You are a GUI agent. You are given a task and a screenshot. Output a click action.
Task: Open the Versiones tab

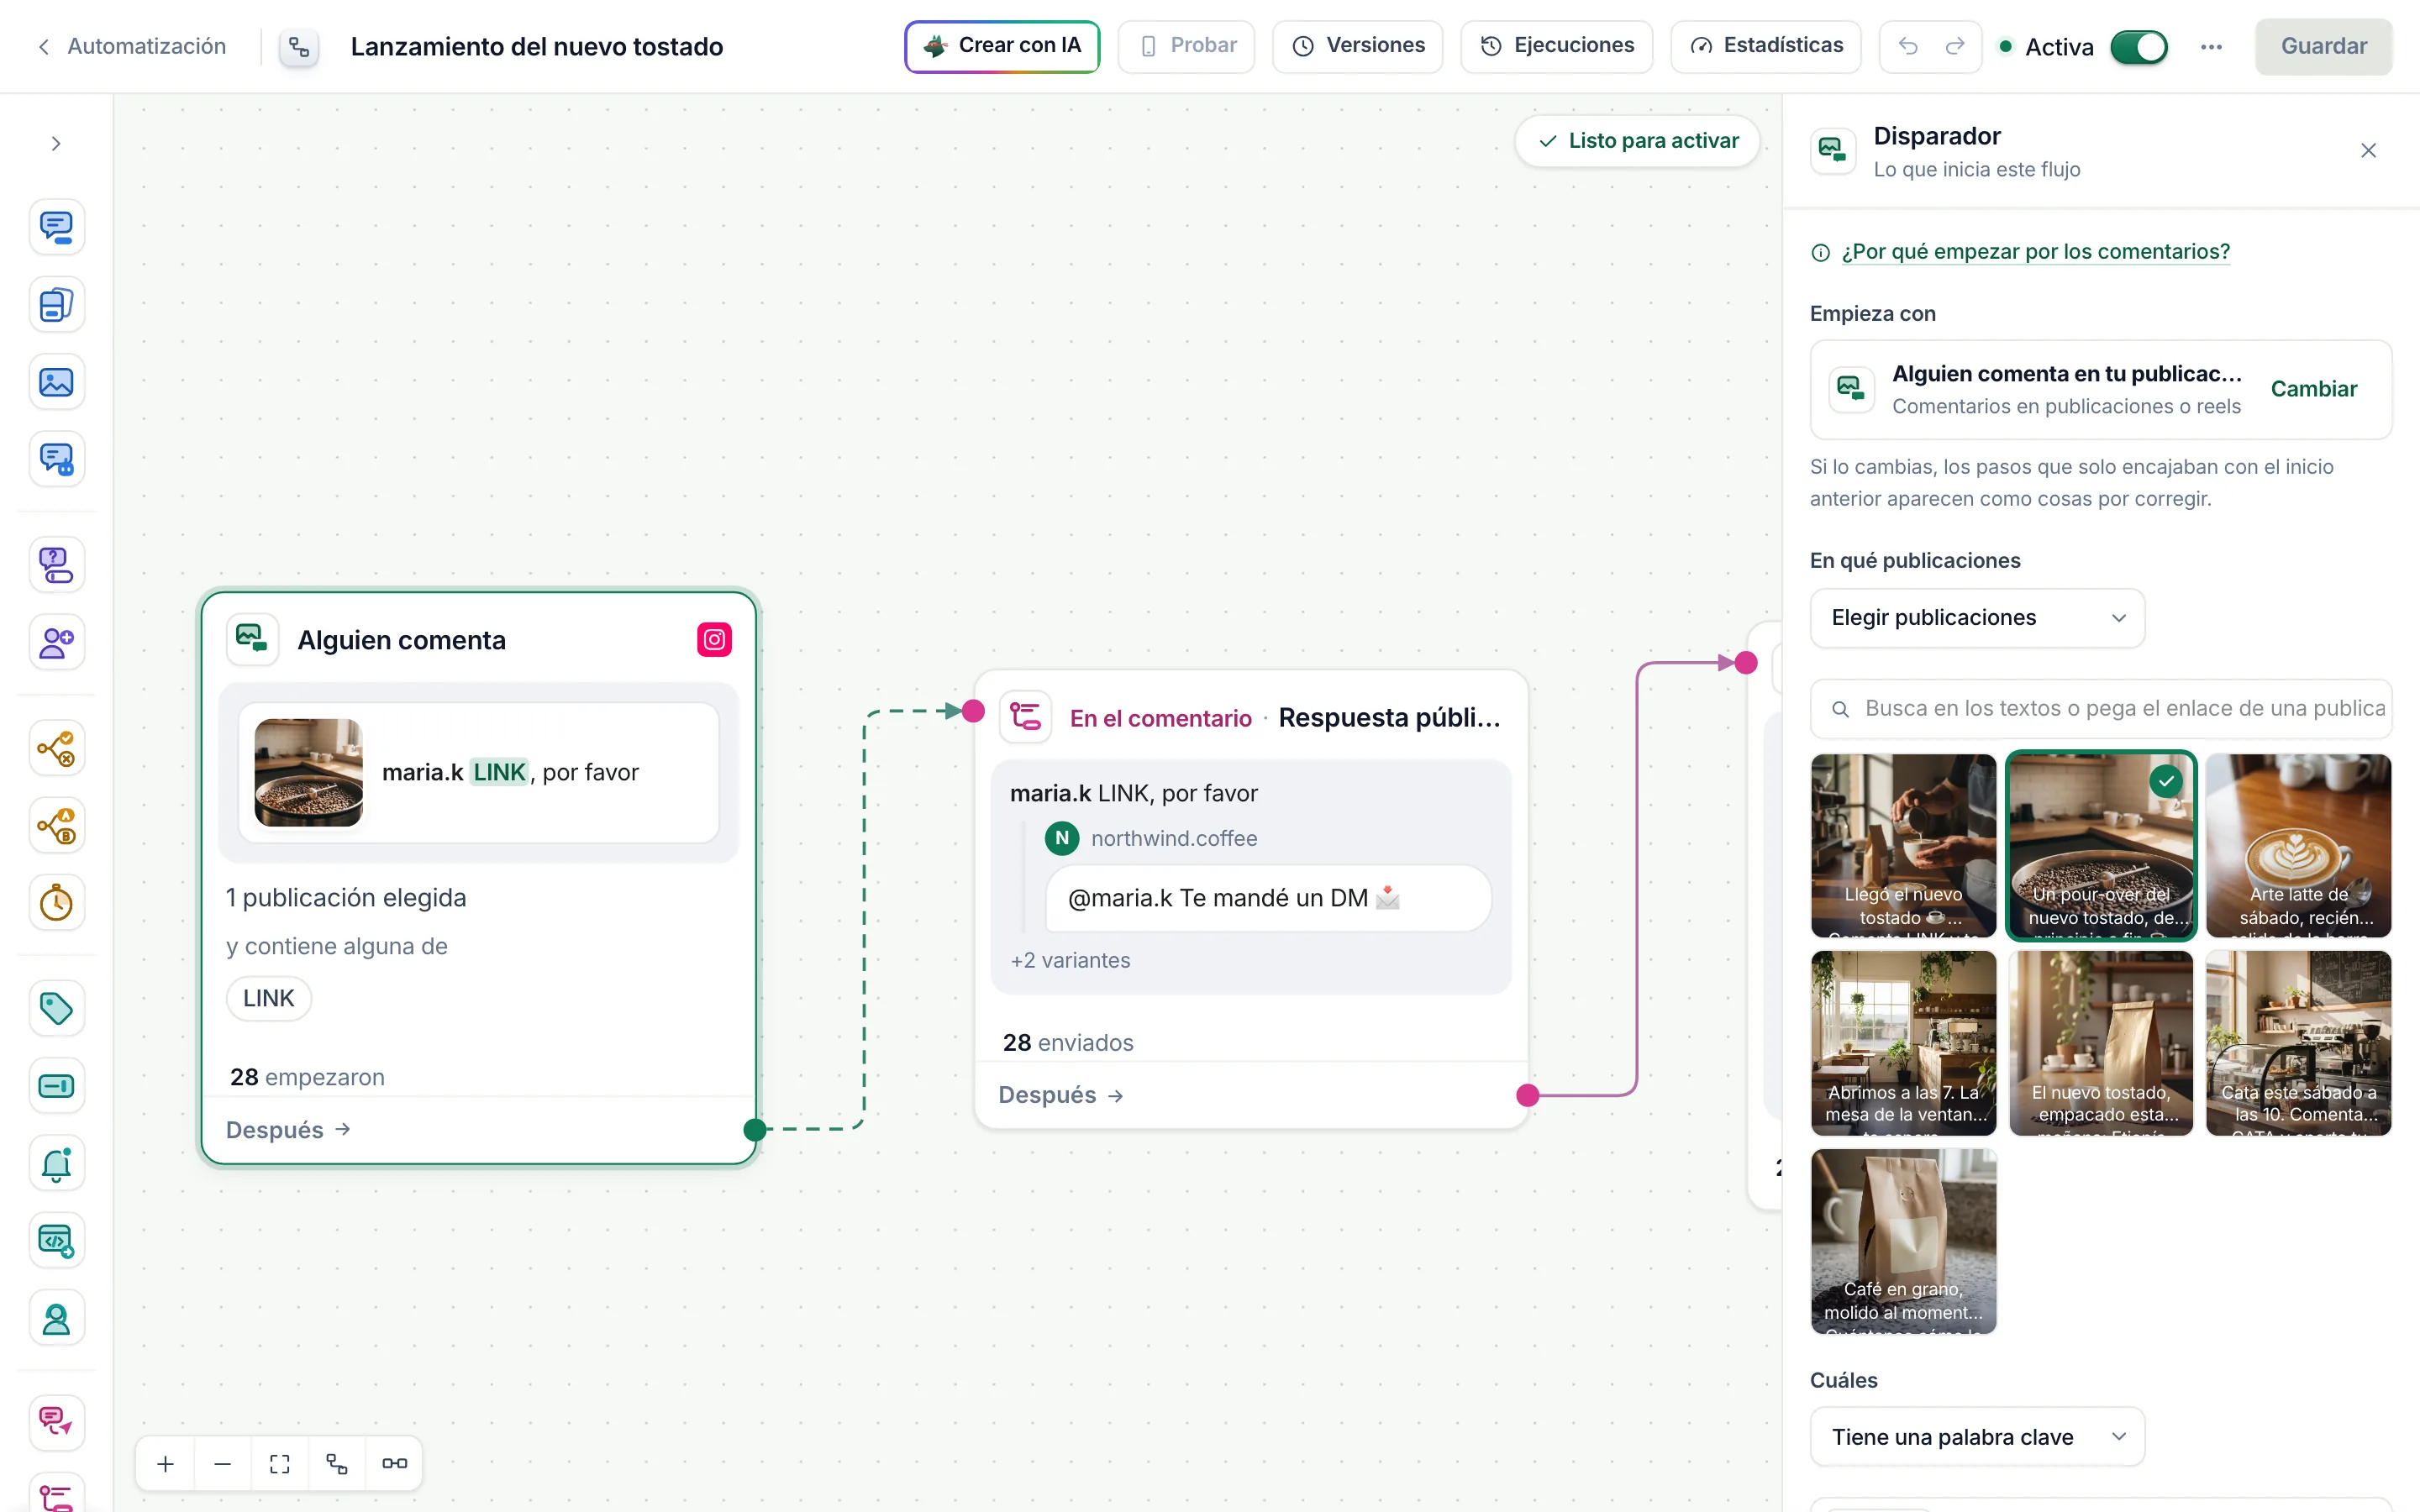[1357, 46]
